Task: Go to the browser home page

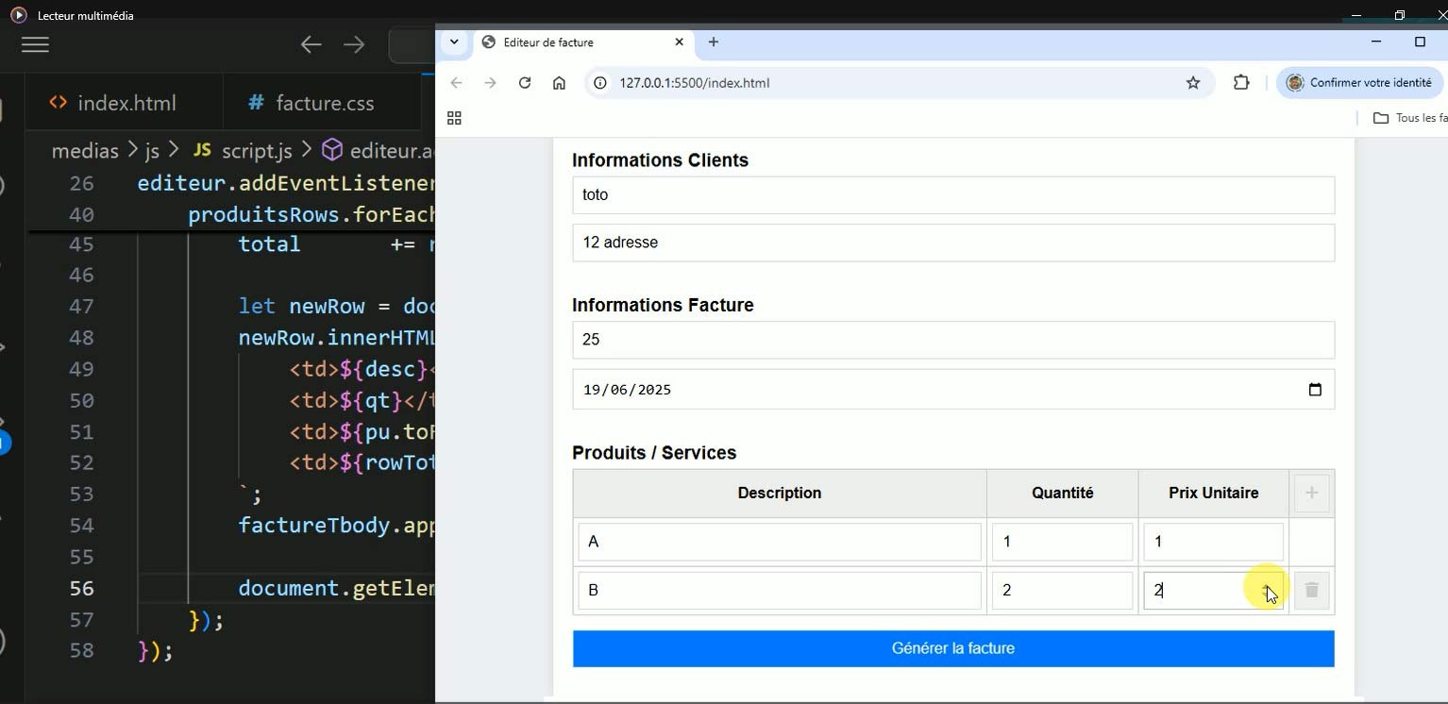Action: [x=559, y=83]
